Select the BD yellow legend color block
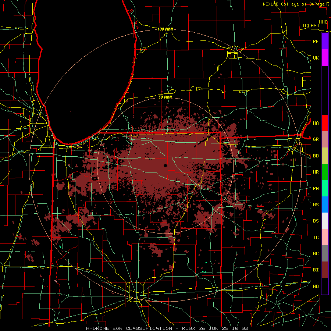 pos(325,156)
